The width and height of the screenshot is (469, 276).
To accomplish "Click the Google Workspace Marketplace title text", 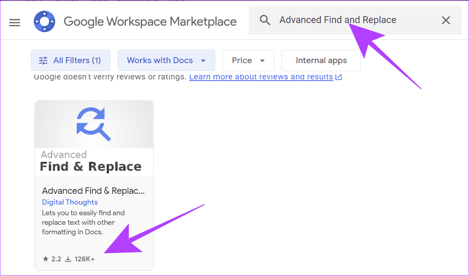I will 150,21.
